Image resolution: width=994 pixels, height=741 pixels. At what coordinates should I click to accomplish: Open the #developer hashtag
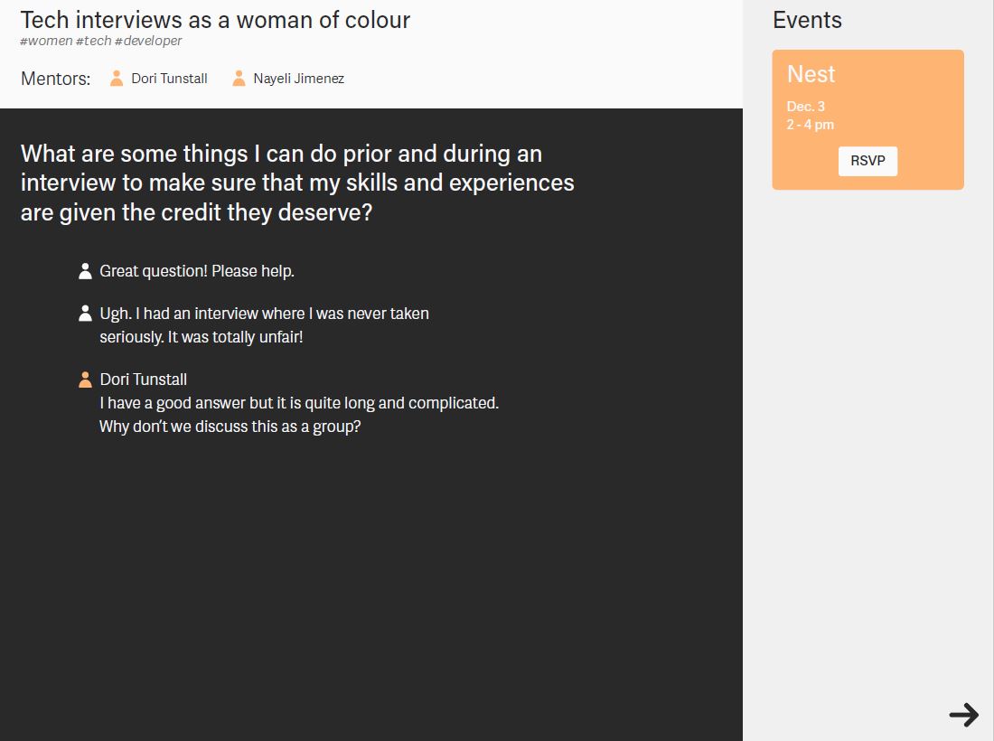[148, 41]
